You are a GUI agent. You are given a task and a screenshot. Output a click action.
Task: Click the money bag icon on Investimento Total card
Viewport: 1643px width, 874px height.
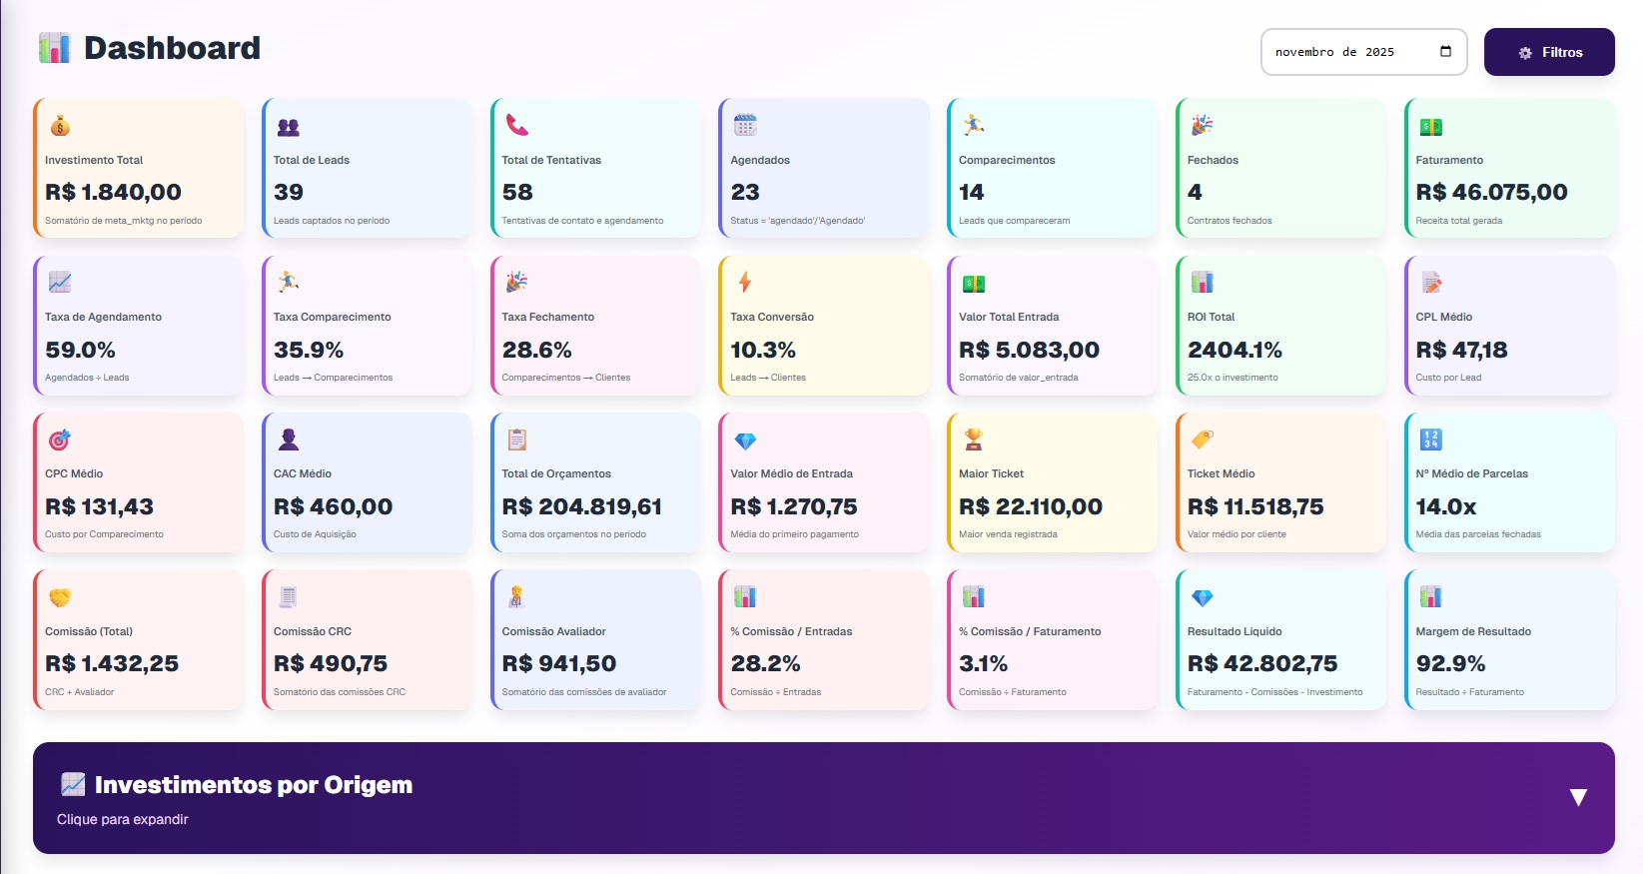click(x=59, y=125)
